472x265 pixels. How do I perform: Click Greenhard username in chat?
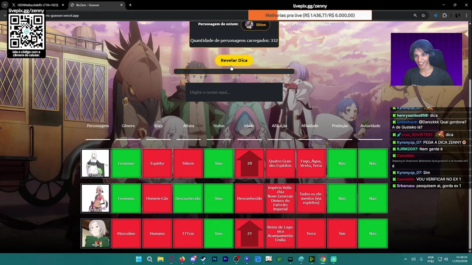point(407,122)
